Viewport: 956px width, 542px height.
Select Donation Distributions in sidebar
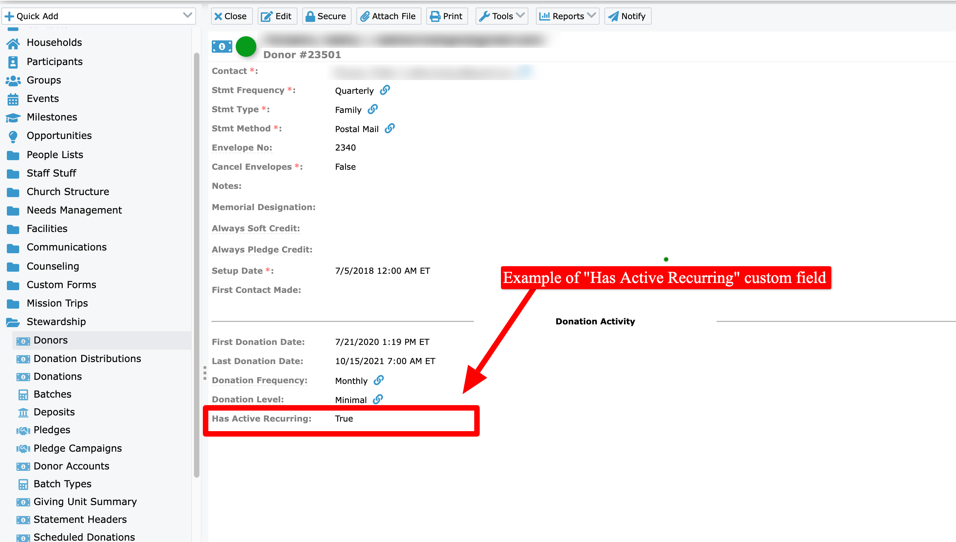pos(87,359)
